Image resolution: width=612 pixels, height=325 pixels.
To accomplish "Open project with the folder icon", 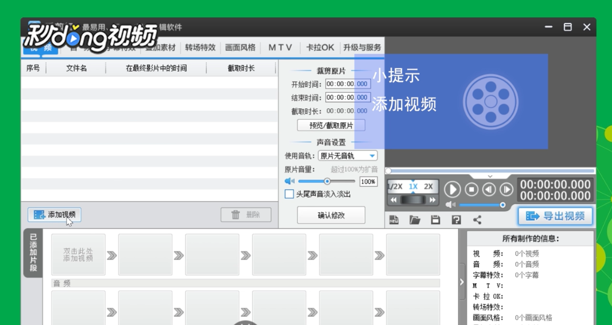I will pos(415,220).
